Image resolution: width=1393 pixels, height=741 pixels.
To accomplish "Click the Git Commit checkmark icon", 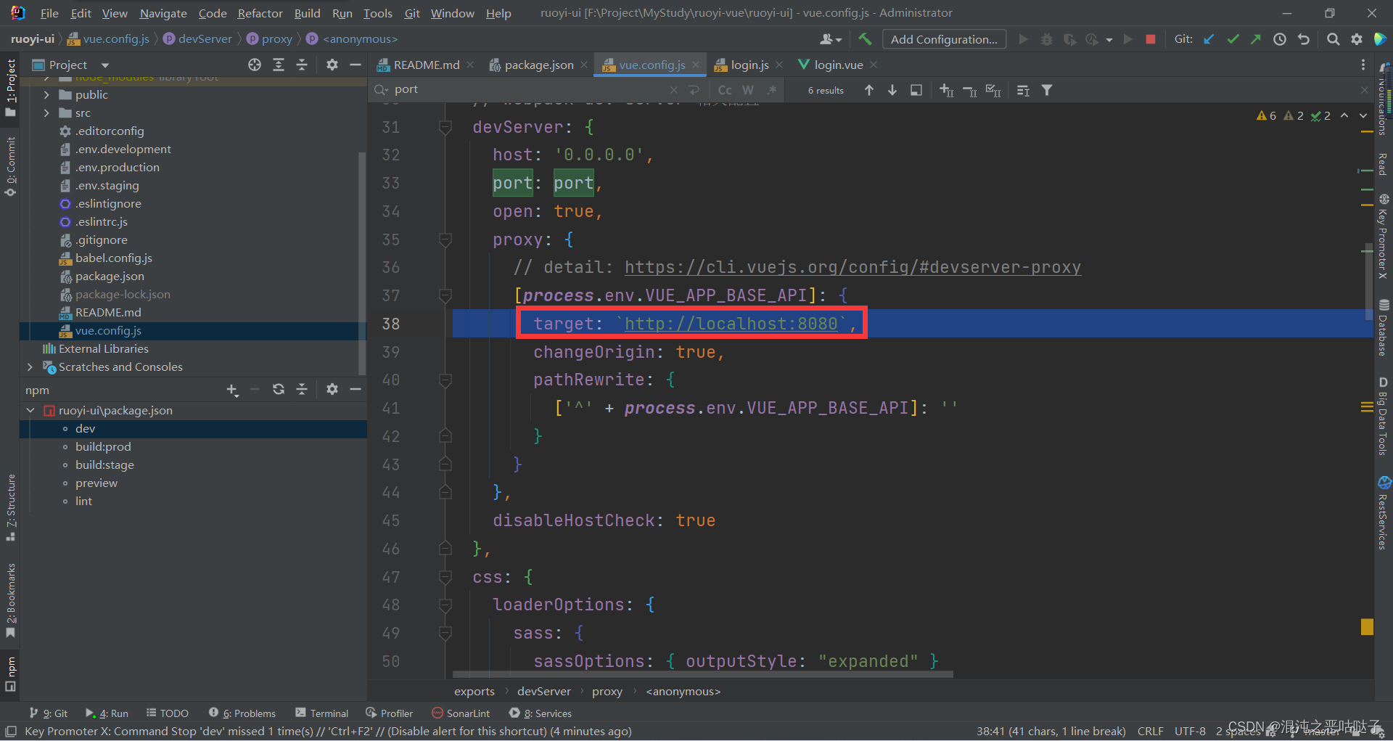I will pos(1233,39).
